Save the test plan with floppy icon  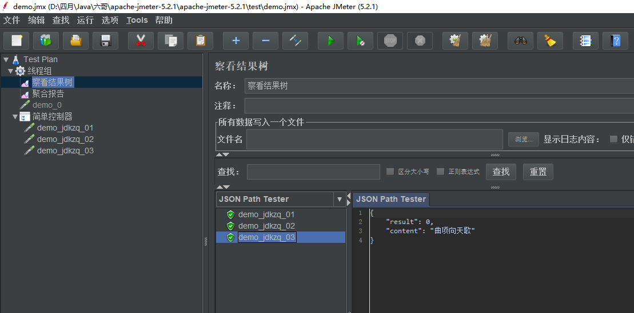106,40
